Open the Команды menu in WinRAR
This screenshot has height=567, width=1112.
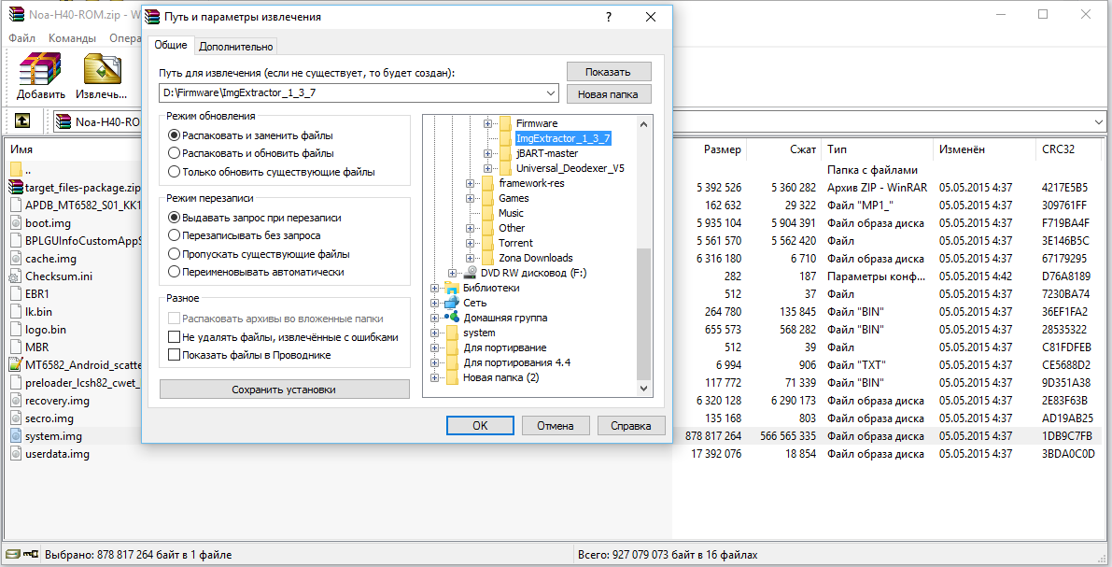(72, 37)
